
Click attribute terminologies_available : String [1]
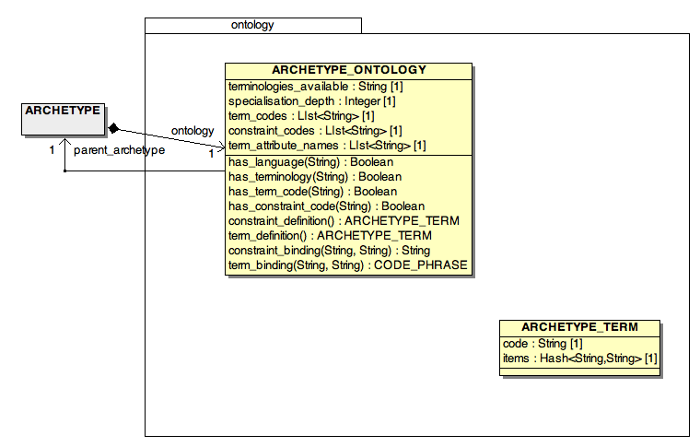(x=316, y=87)
